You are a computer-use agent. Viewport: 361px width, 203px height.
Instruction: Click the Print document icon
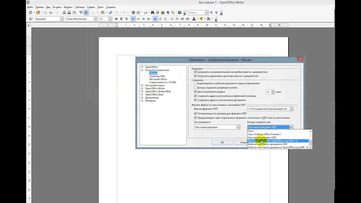tap(69, 12)
